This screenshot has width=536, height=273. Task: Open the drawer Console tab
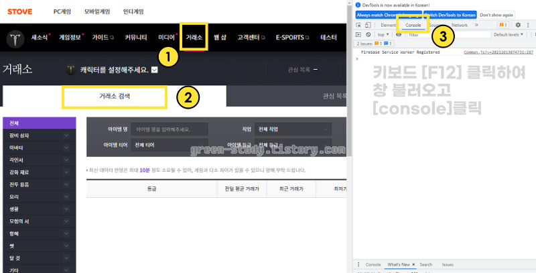tap(373, 264)
